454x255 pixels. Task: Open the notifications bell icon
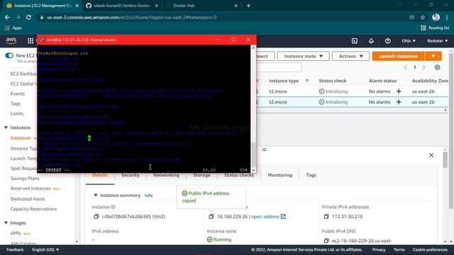[371, 41]
